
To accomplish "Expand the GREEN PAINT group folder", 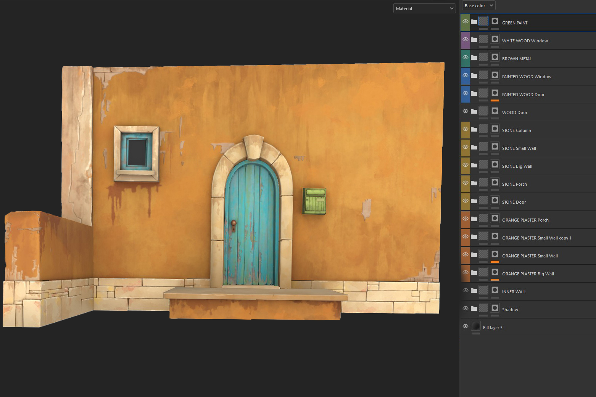I will [474, 21].
